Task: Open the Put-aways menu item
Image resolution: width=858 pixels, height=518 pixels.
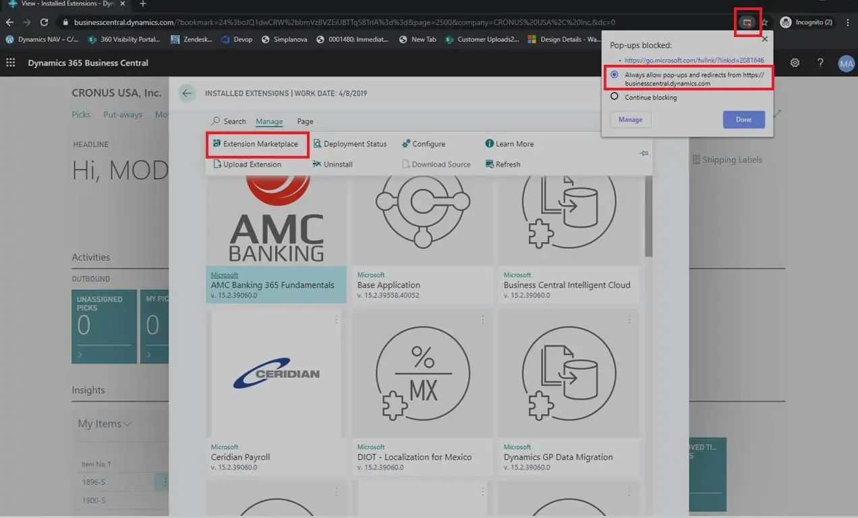Action: pyautogui.click(x=123, y=115)
